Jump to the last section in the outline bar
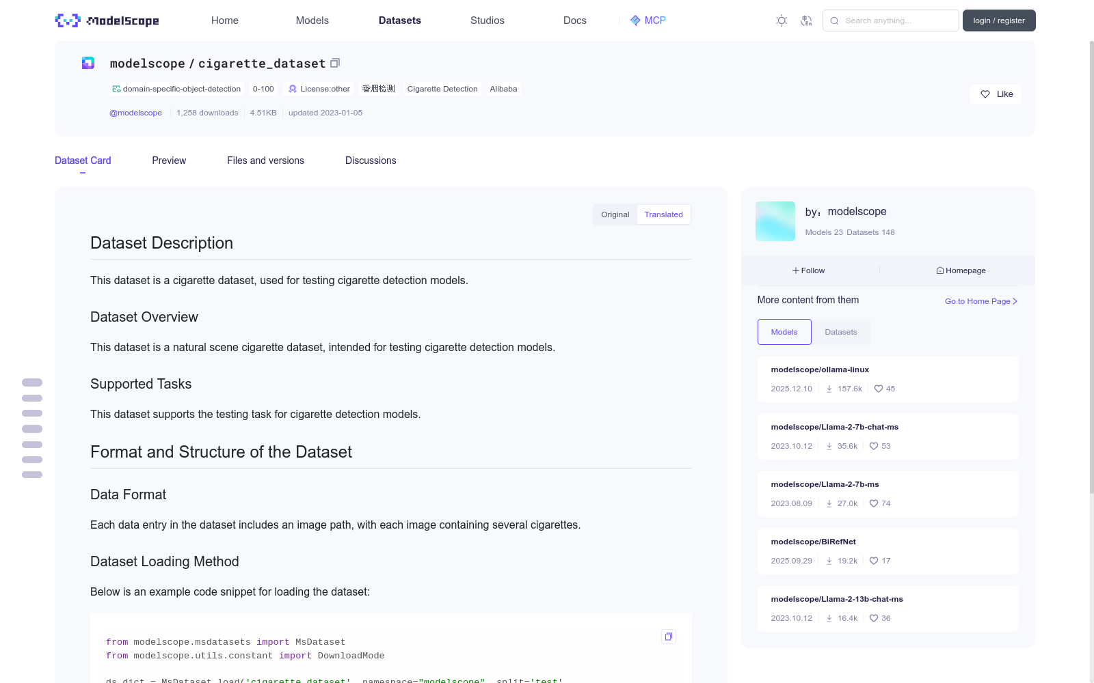1094x683 pixels. 32,475
